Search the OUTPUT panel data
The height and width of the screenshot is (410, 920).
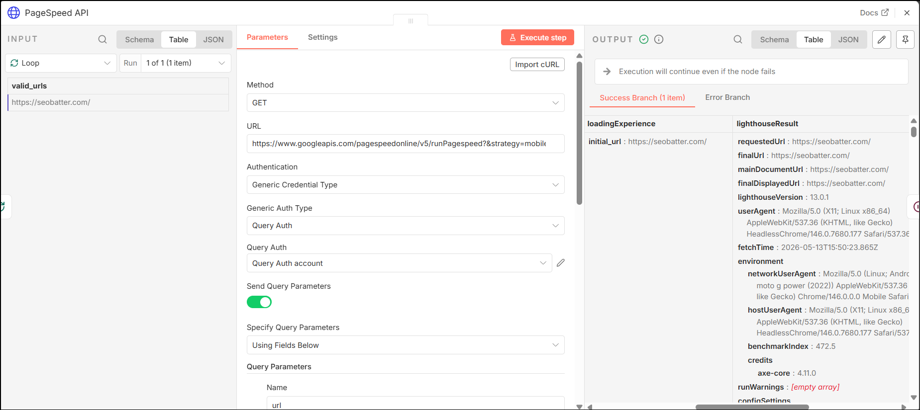(738, 39)
